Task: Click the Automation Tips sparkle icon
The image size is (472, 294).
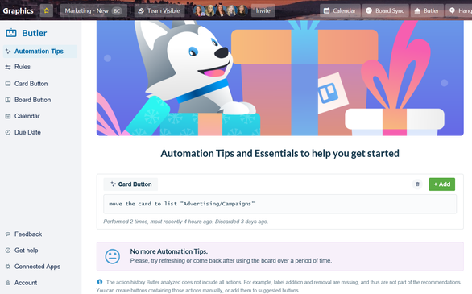Action: click(x=8, y=52)
